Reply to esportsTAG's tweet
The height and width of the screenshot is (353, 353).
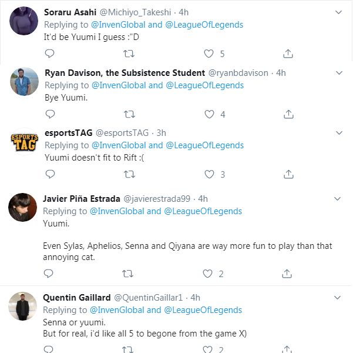(50, 174)
